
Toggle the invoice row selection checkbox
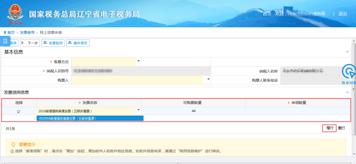[x=19, y=112]
